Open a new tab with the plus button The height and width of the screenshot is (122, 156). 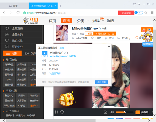tap(60, 6)
